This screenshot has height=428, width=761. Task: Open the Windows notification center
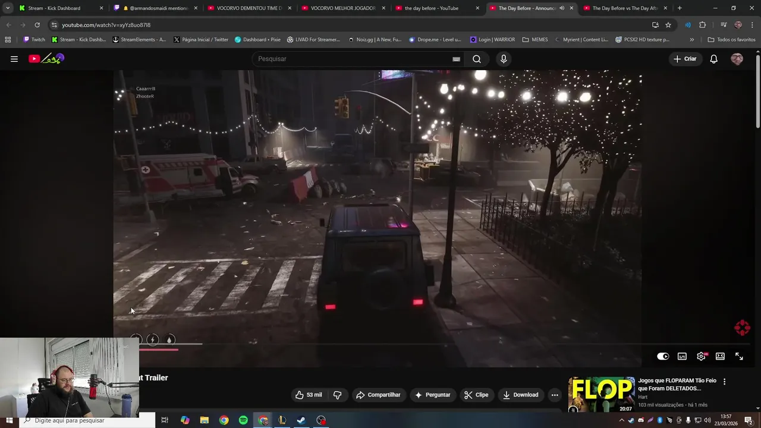748,420
